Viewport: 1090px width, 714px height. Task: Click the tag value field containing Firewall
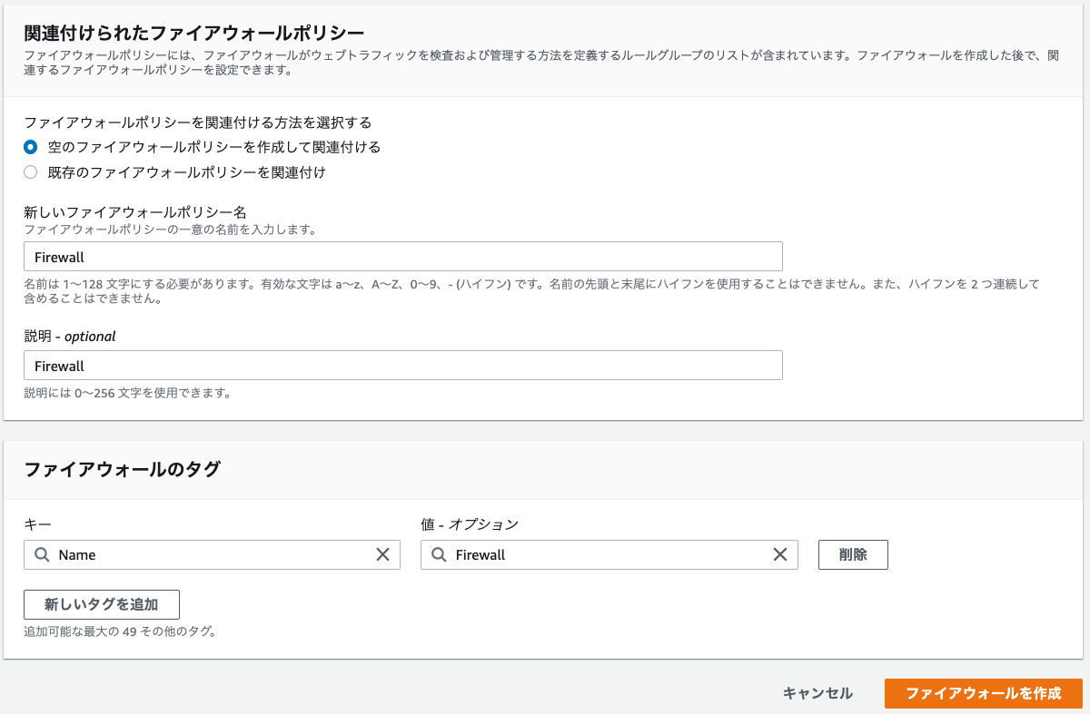[x=609, y=554]
